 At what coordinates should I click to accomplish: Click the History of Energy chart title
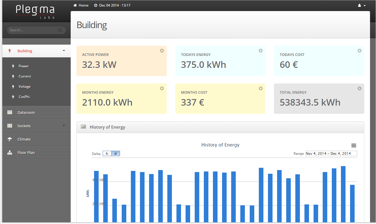coord(220,145)
